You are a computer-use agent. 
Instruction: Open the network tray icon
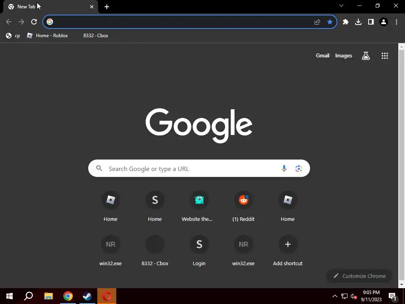[344, 296]
